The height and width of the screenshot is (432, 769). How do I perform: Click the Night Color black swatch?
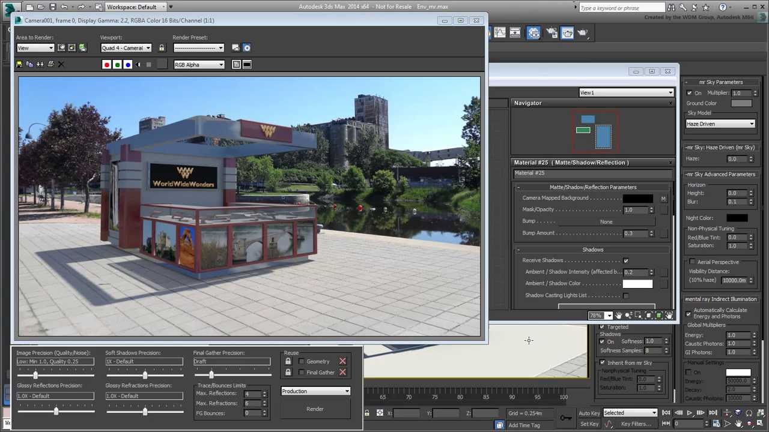[737, 218]
